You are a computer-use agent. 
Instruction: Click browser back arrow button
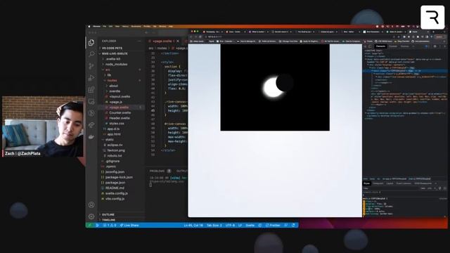point(191,37)
